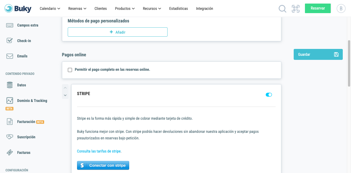Open the user avatar B menu
The width and height of the screenshot is (351, 173).
341,8
